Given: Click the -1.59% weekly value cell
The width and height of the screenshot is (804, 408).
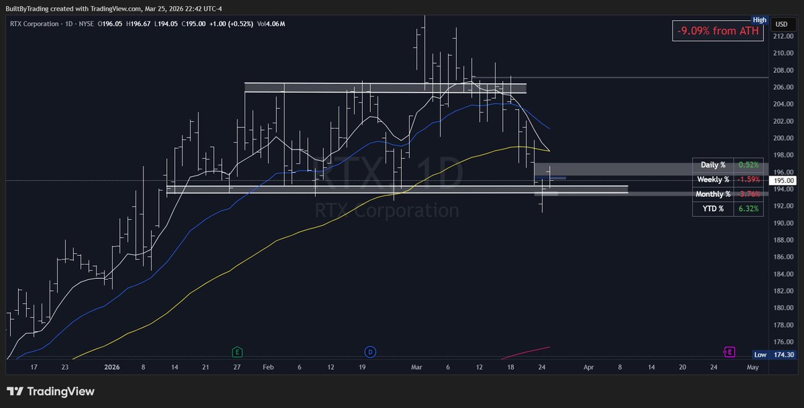Looking at the screenshot, I should coord(748,180).
